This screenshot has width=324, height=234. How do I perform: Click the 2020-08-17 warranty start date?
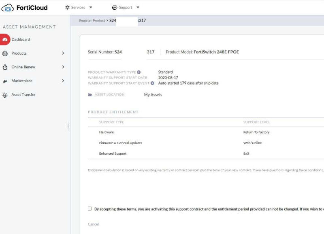pyautogui.click(x=168, y=78)
